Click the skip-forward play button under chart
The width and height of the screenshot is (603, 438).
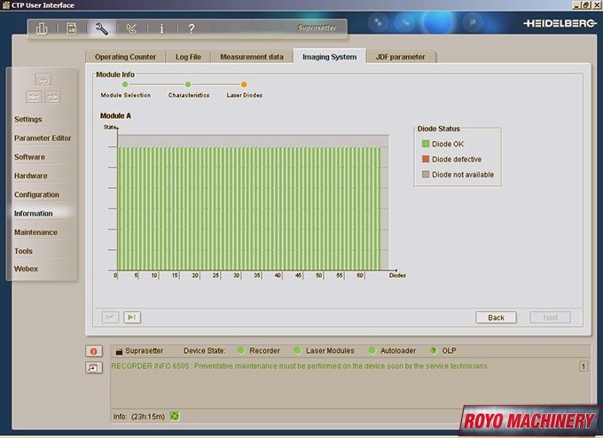pos(132,317)
